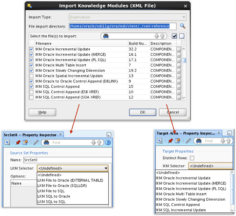Click first toolbar icon in SrcSet0 Property Inspector

tap(7, 142)
